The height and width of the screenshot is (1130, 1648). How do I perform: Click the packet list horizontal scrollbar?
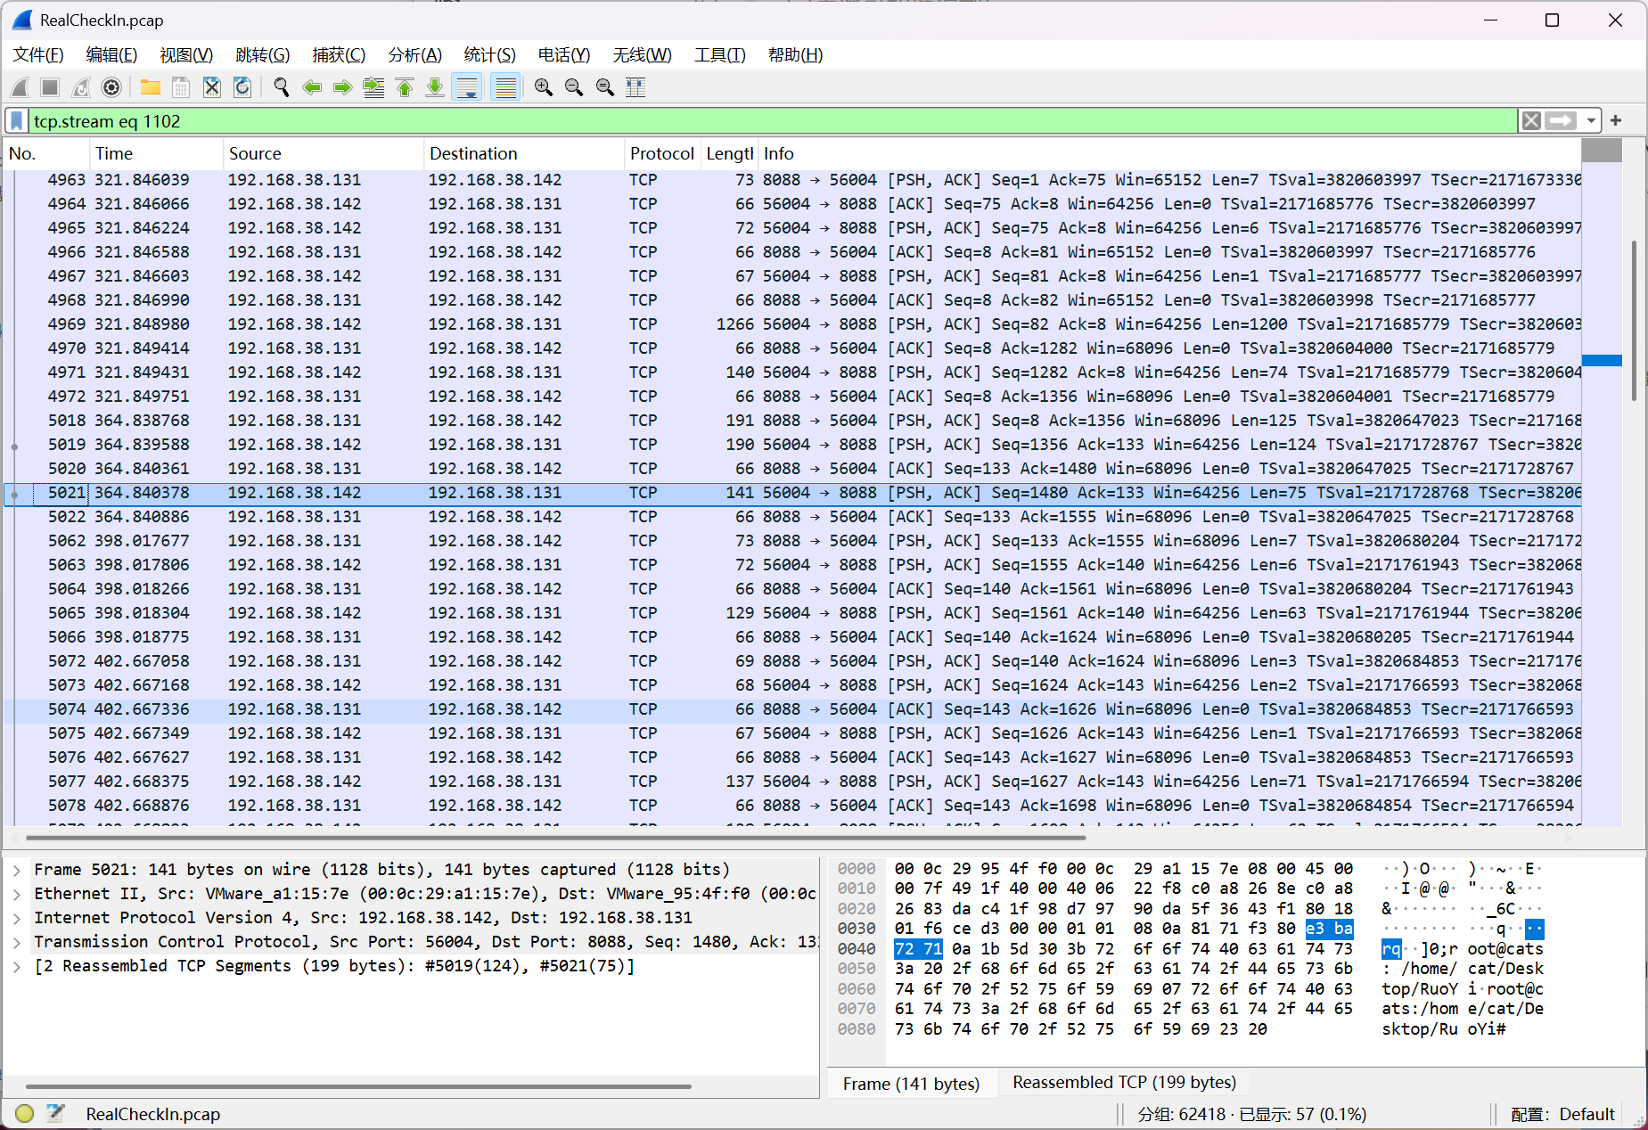[x=555, y=838]
